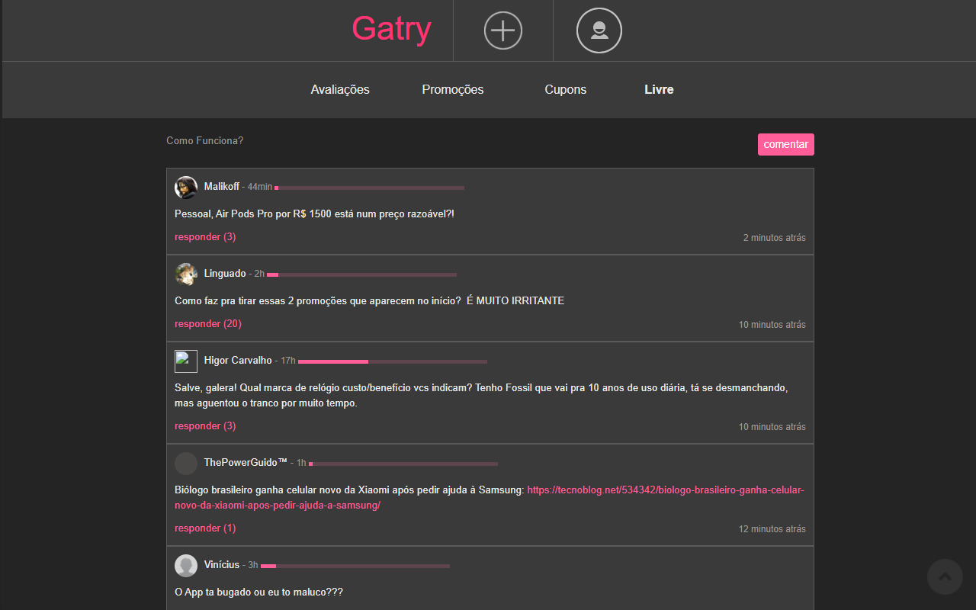
Task: Click the progress bar beside Higor Carvalho
Action: point(393,361)
